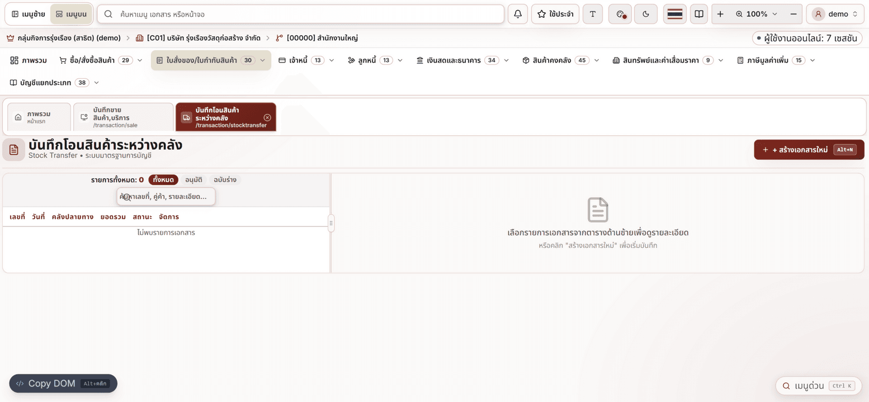Switch to the "บันทึกขาย สินค้า,บริการ" tab
The width and height of the screenshot is (869, 402).
point(123,117)
